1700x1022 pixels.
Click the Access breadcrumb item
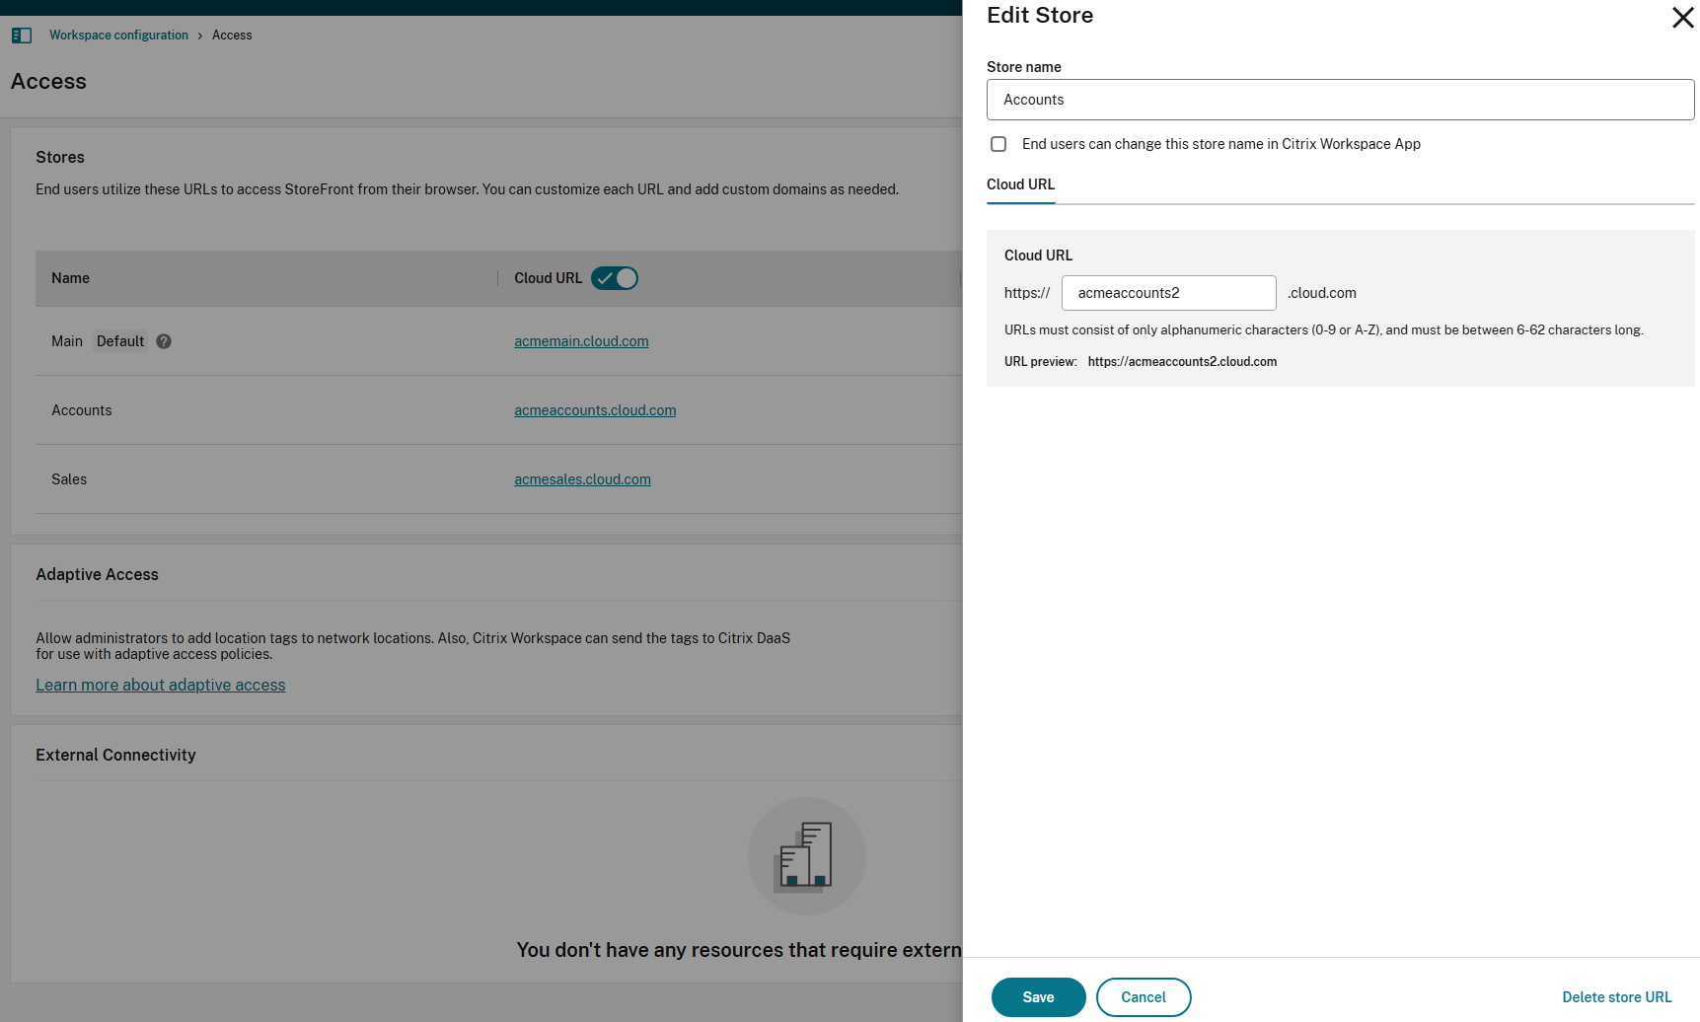(x=232, y=36)
